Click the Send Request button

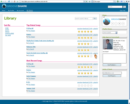(x=112, y=76)
